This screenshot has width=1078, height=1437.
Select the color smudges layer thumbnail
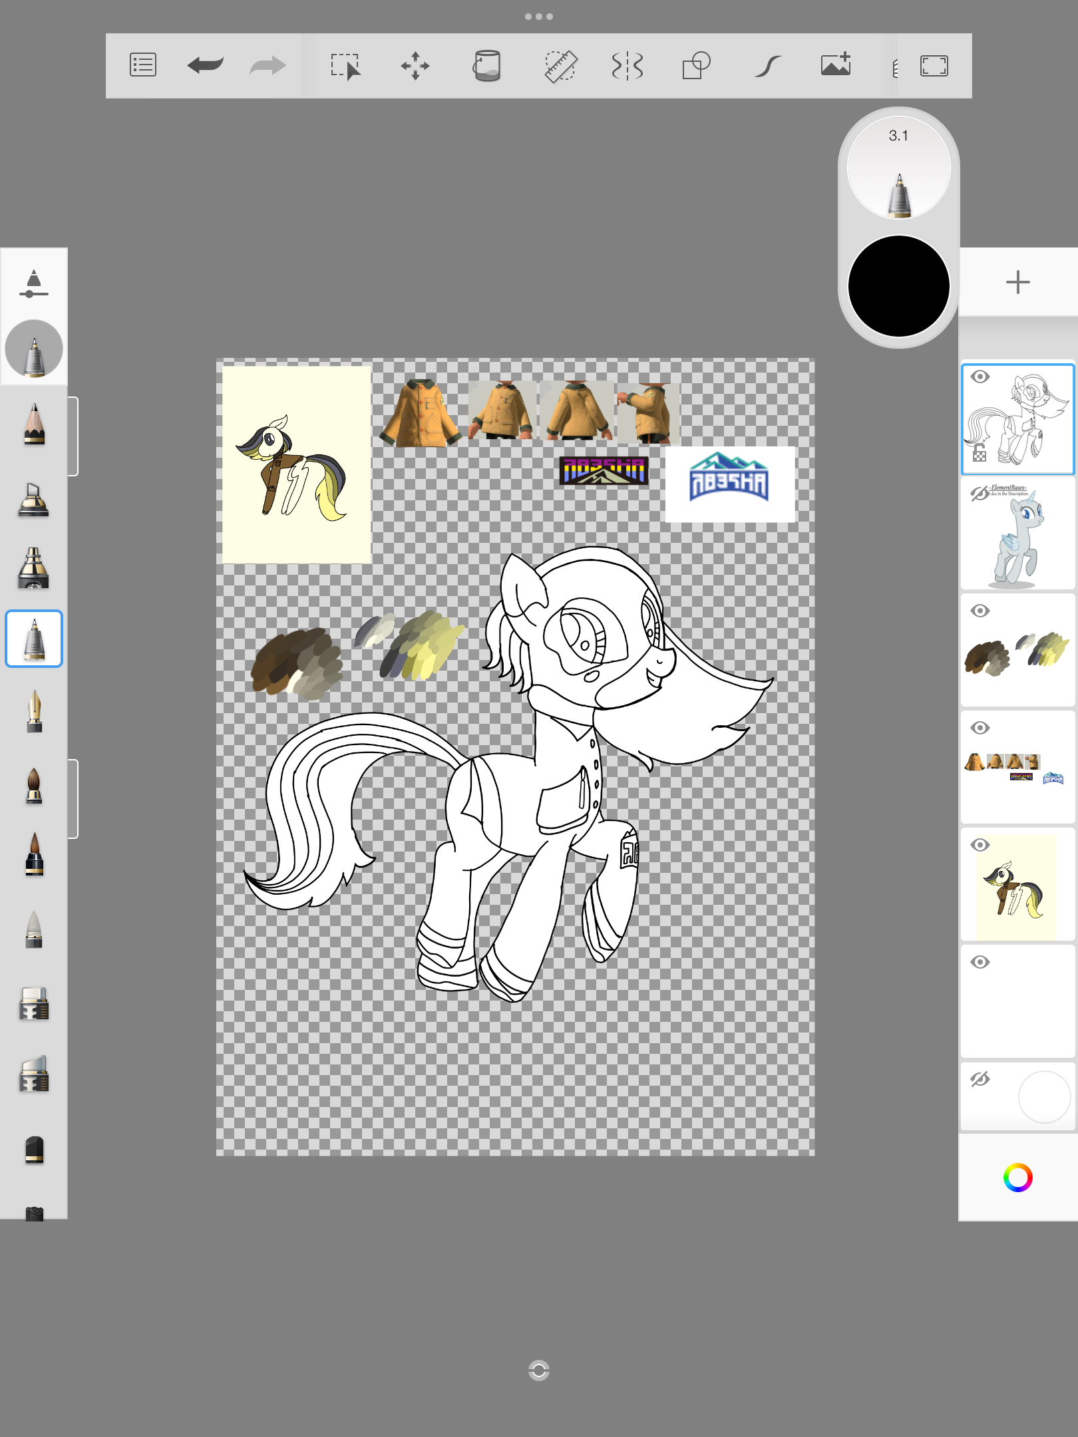(1017, 651)
